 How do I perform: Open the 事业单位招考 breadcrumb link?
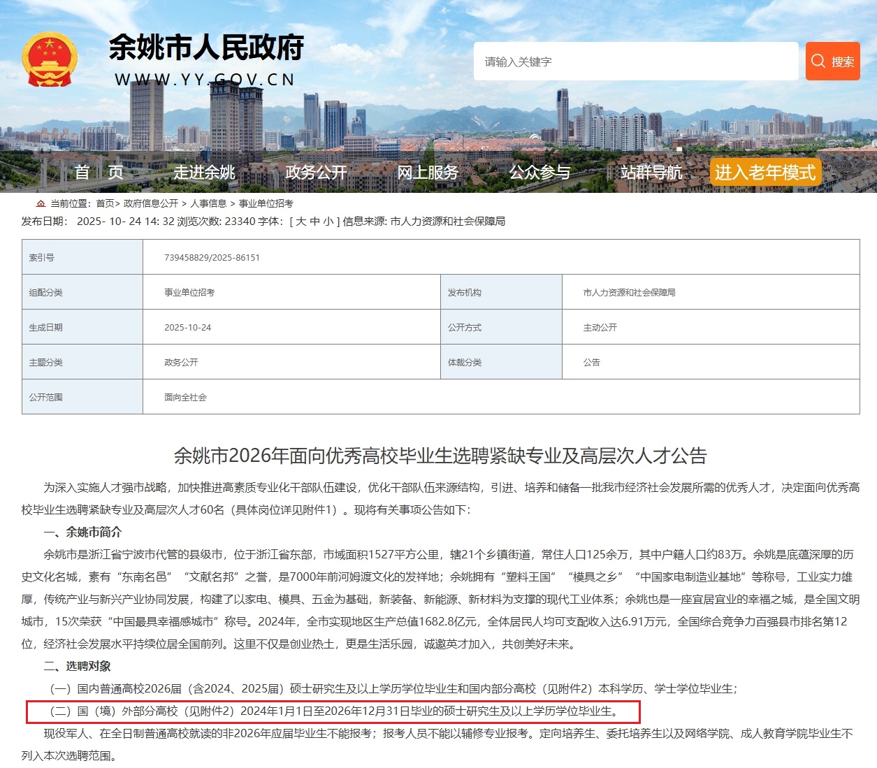pos(266,203)
